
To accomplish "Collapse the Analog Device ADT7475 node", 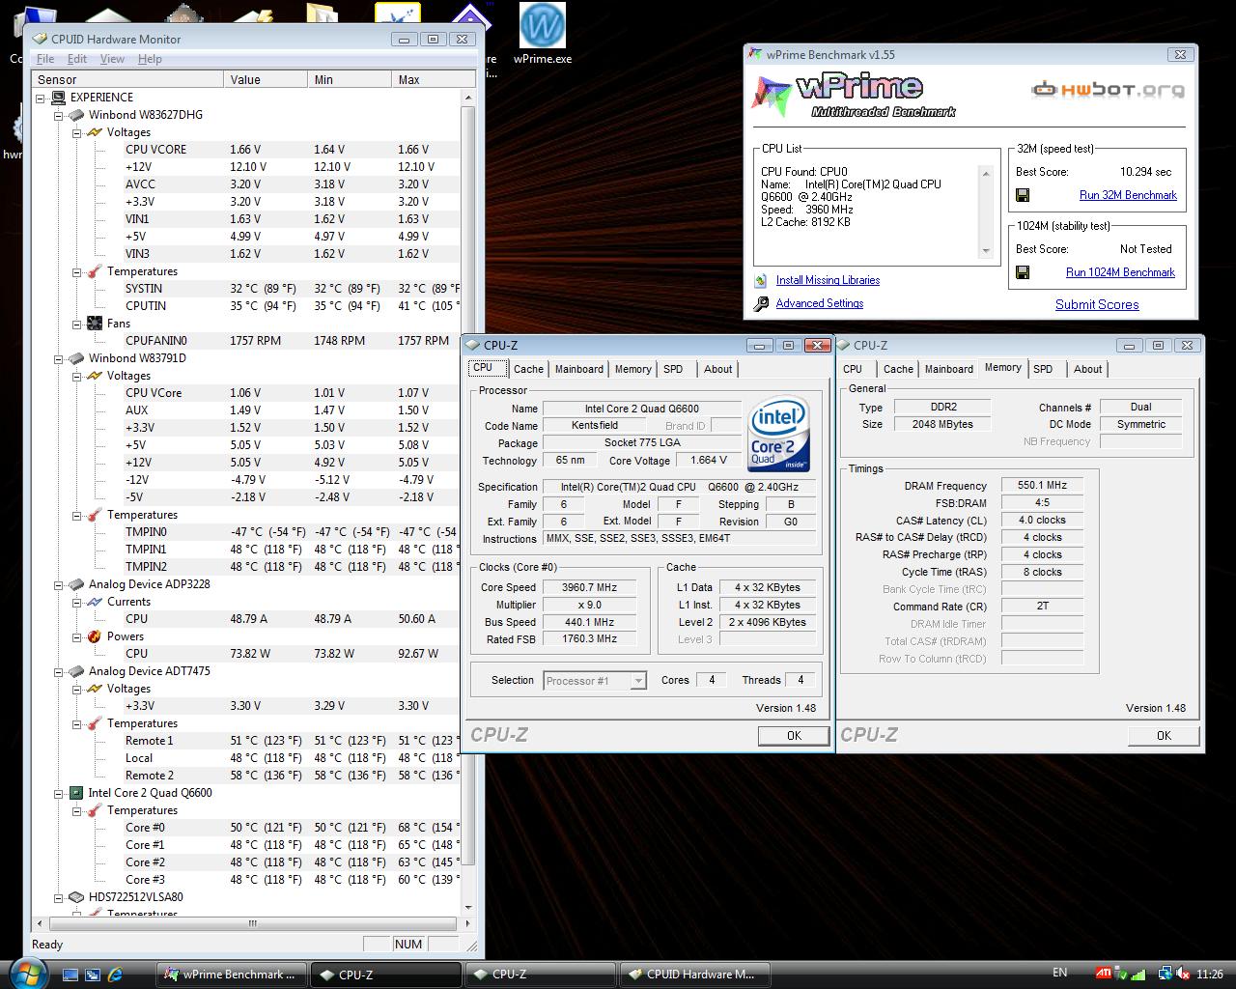I will [x=59, y=671].
